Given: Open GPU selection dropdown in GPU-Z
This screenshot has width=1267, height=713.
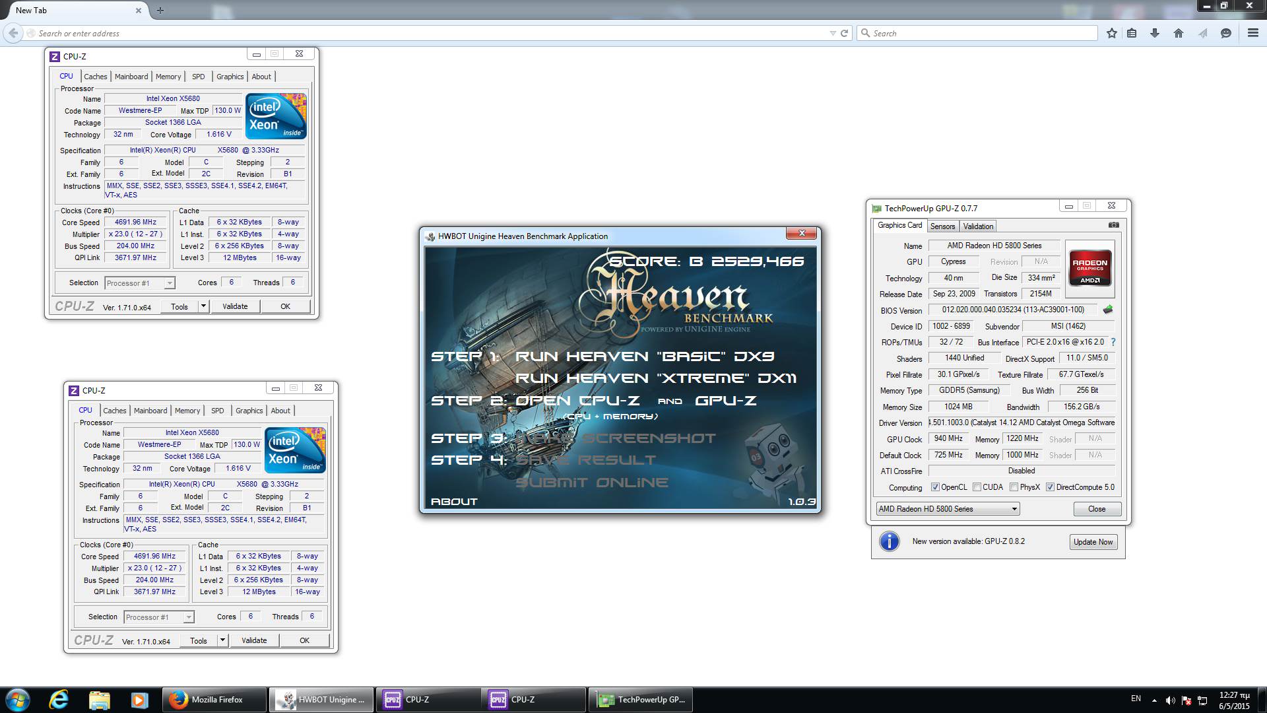Looking at the screenshot, I should click(948, 509).
